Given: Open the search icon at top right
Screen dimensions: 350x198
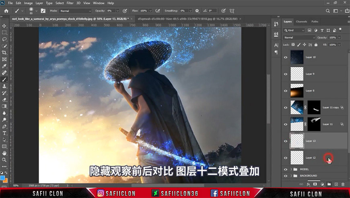Looking at the screenshot, I should click(327, 11).
